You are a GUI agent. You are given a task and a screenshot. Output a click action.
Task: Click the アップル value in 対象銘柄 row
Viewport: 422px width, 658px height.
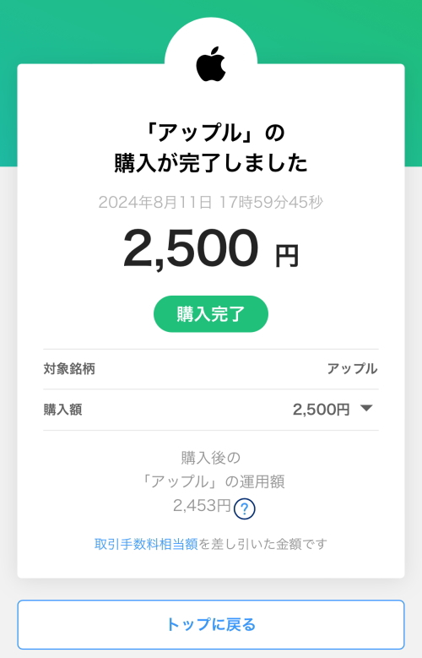[352, 369]
